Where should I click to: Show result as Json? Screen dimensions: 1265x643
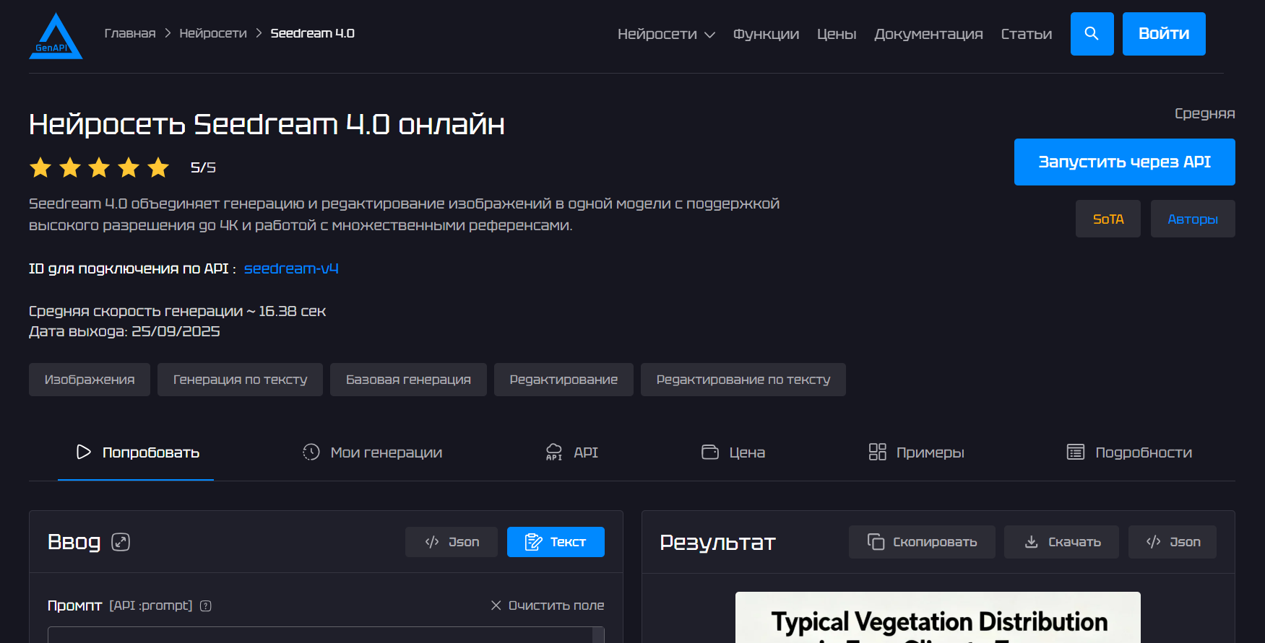(1173, 542)
